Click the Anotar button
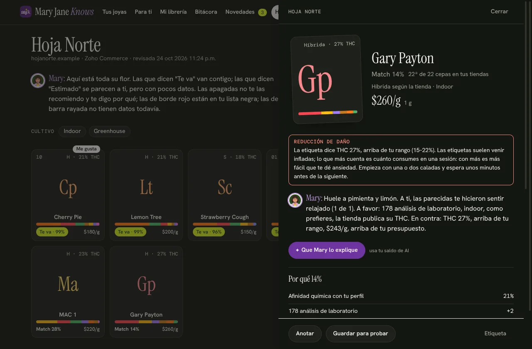This screenshot has width=532, height=349. pos(305,334)
